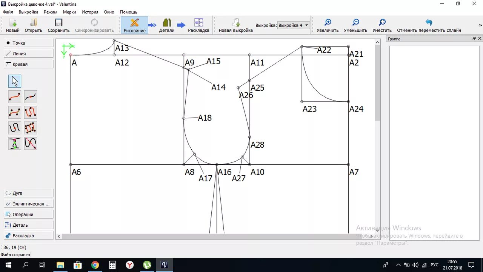
Task: Open the Файл menu
Action: 8,12
